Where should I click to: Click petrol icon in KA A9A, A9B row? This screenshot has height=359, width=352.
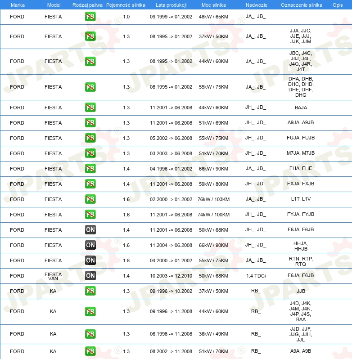(x=90, y=351)
